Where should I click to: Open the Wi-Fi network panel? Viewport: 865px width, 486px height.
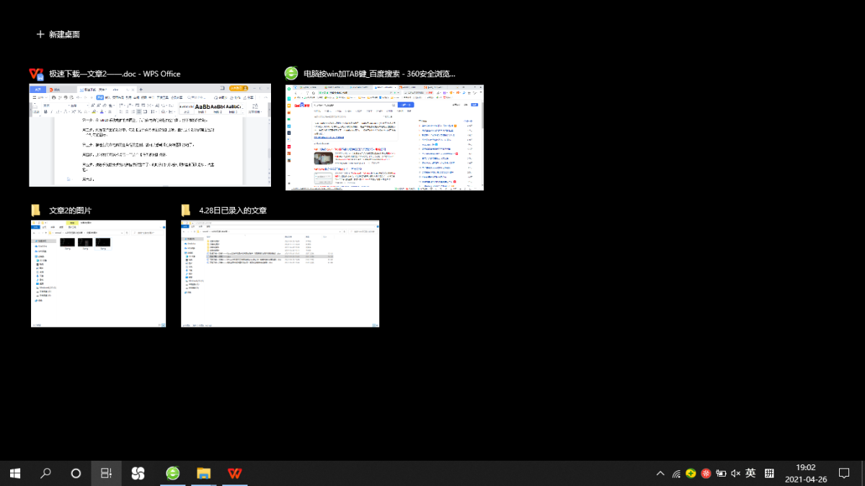pyautogui.click(x=676, y=474)
